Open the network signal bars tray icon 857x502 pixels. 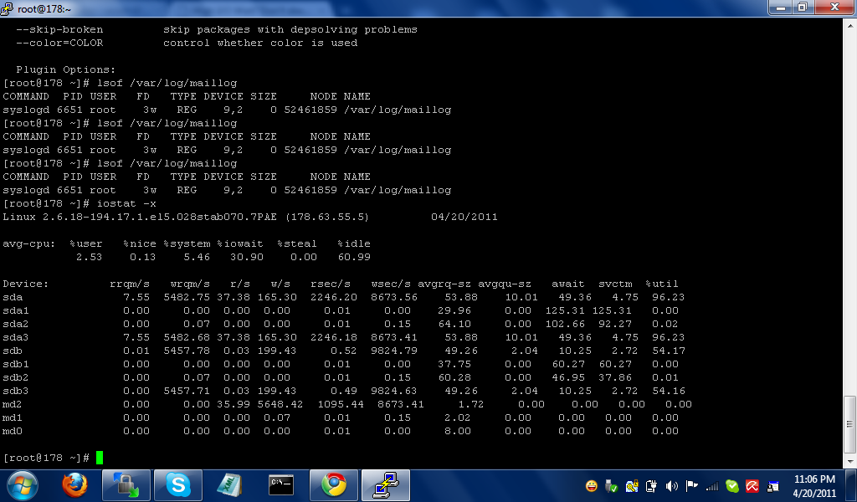click(x=712, y=485)
